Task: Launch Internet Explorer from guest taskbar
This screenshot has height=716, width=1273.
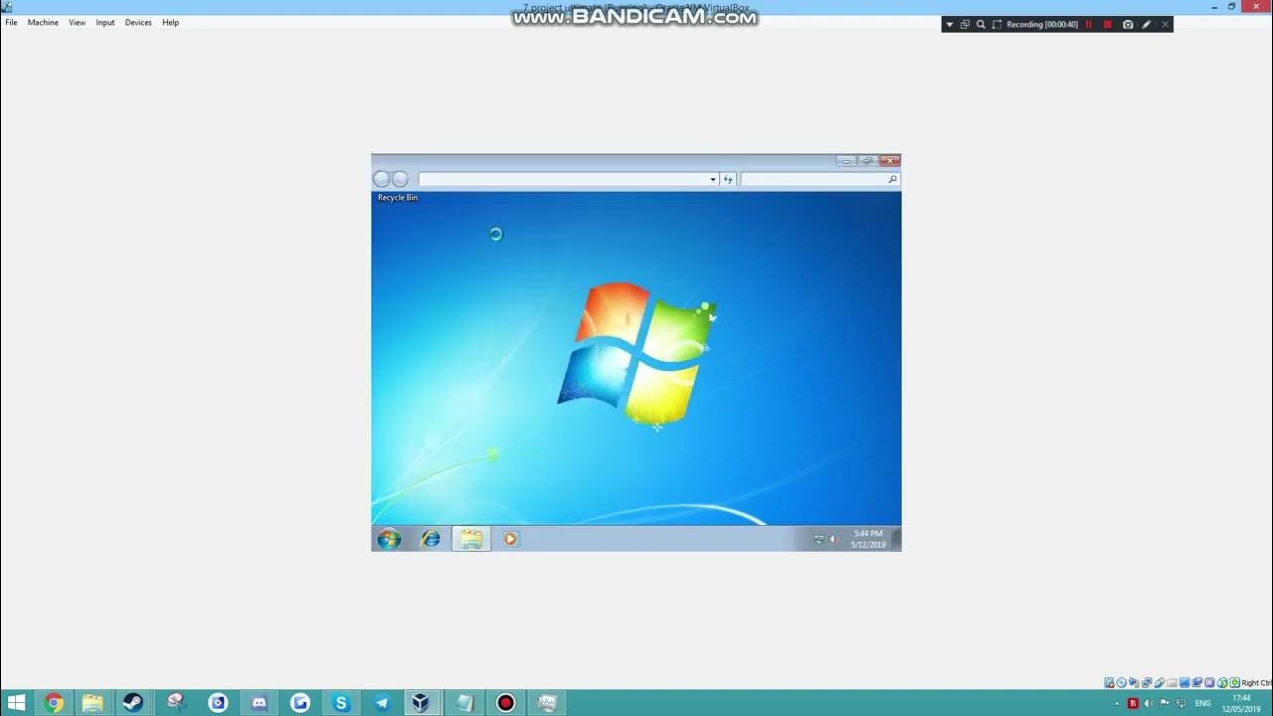Action: coord(430,539)
